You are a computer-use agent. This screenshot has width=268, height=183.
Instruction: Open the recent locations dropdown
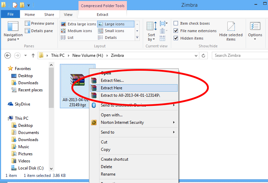coord(25,55)
